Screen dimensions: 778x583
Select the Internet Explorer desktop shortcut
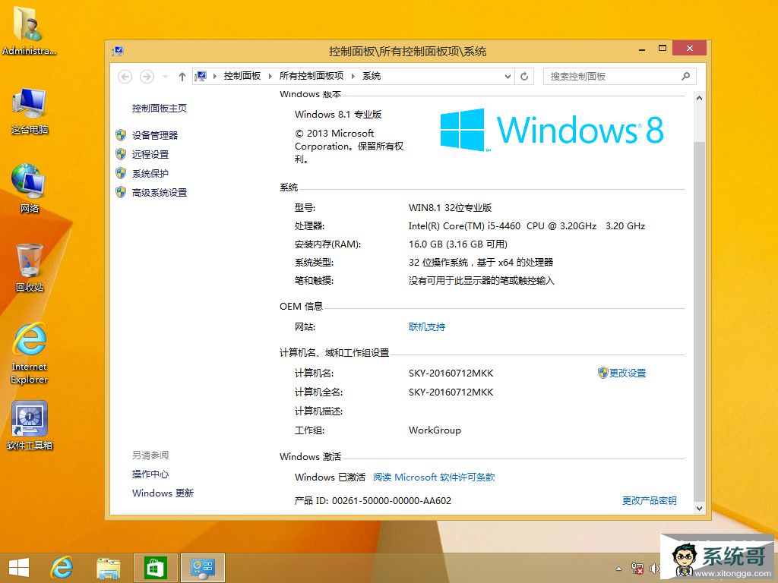30,353
